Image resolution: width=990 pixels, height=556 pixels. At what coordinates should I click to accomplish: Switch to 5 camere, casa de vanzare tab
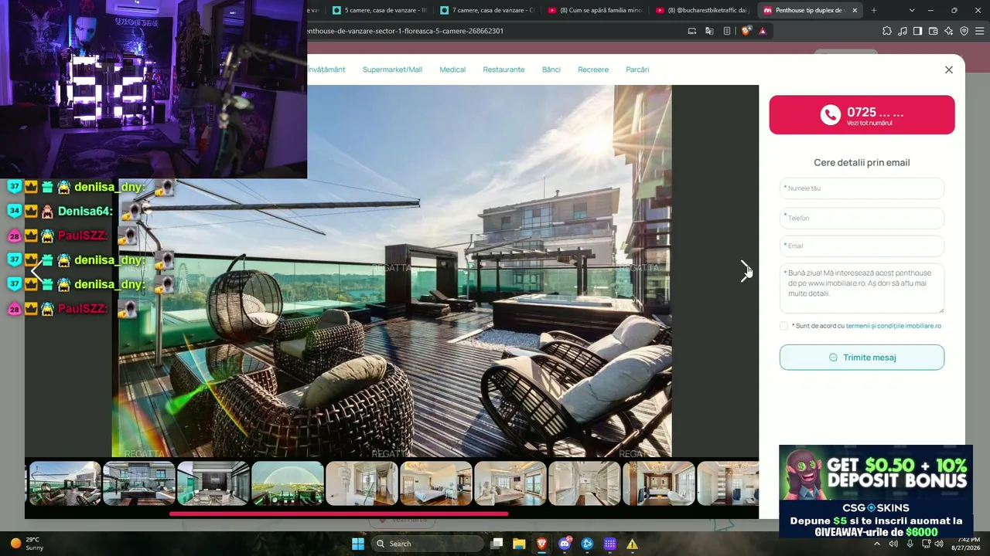(379, 10)
